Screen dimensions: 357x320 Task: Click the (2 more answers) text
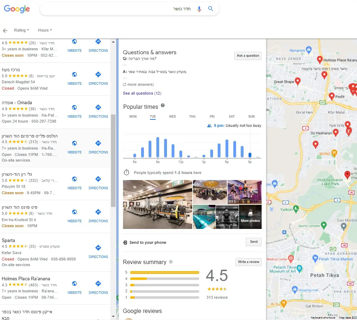(138, 84)
